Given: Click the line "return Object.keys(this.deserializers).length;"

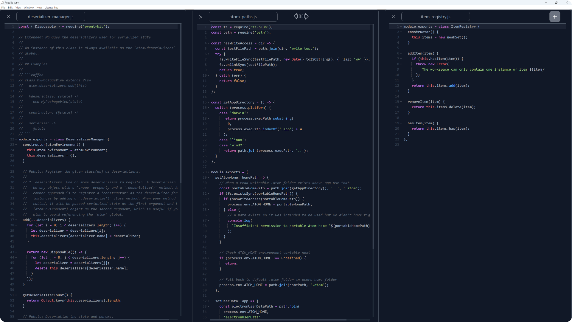Looking at the screenshot, I should coord(74,300).
